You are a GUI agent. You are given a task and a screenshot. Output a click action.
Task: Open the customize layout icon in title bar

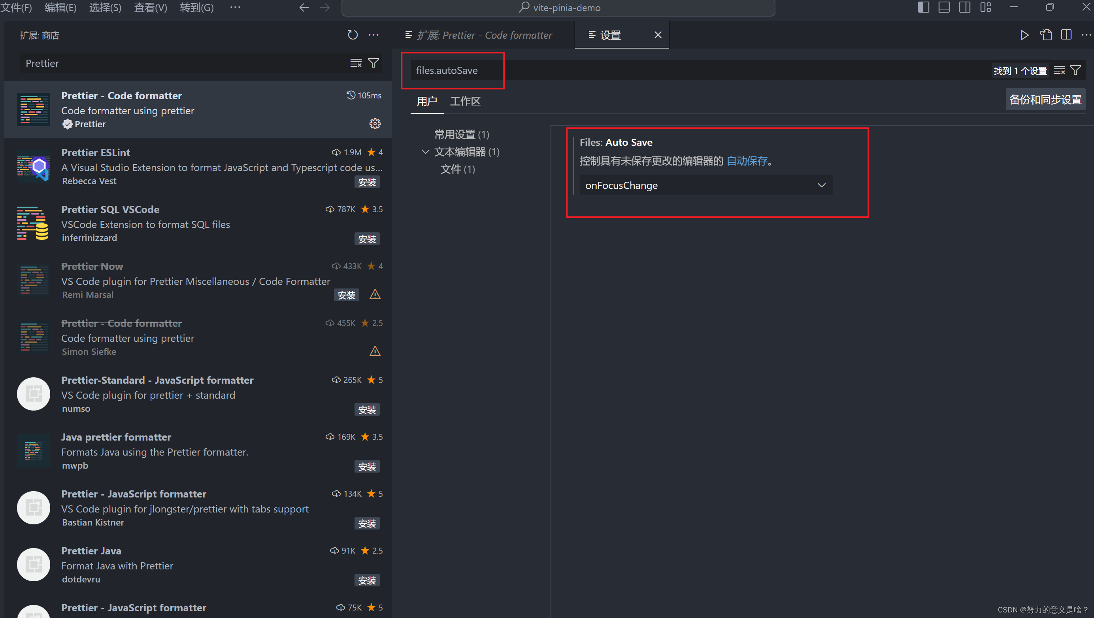[985, 7]
